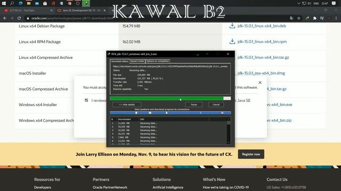
Task: Click the download URL text in dialog
Action: pyautogui.click(x=170, y=66)
